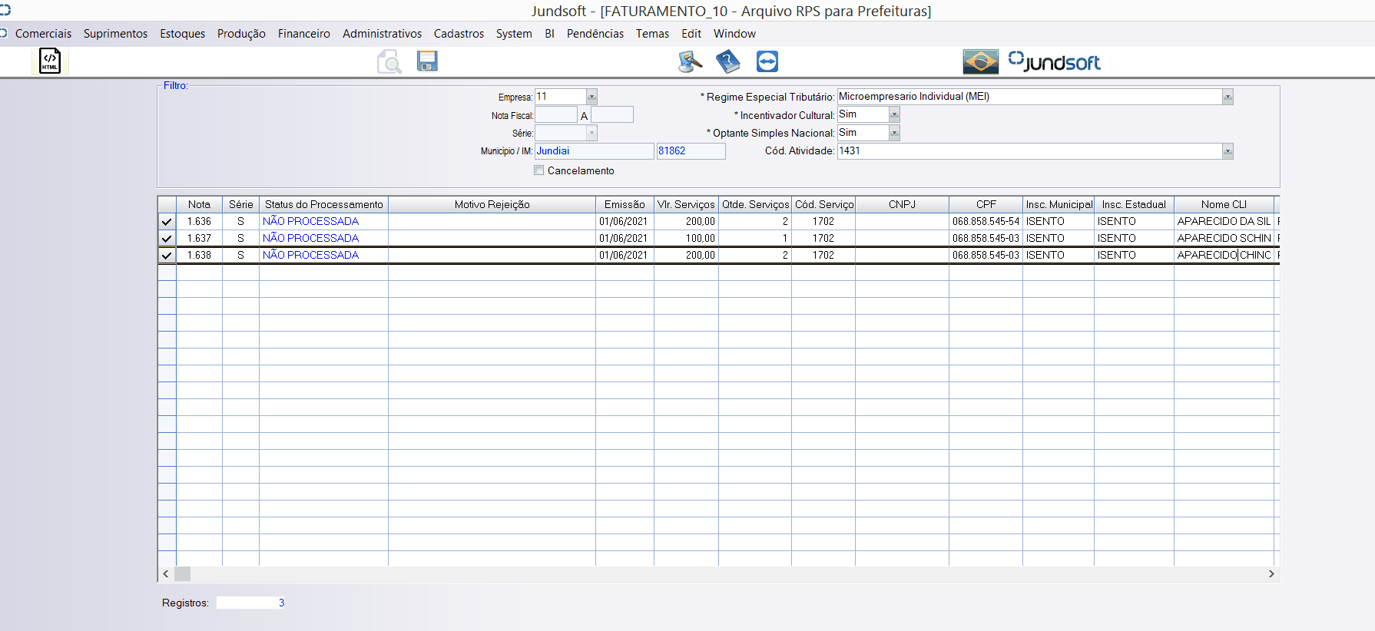
Task: Open the Pendências menu
Action: (595, 34)
